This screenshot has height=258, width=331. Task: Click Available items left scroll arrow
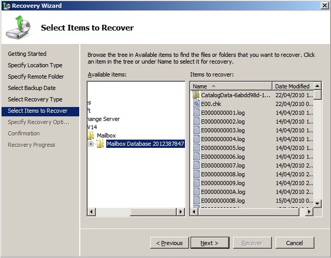91,211
